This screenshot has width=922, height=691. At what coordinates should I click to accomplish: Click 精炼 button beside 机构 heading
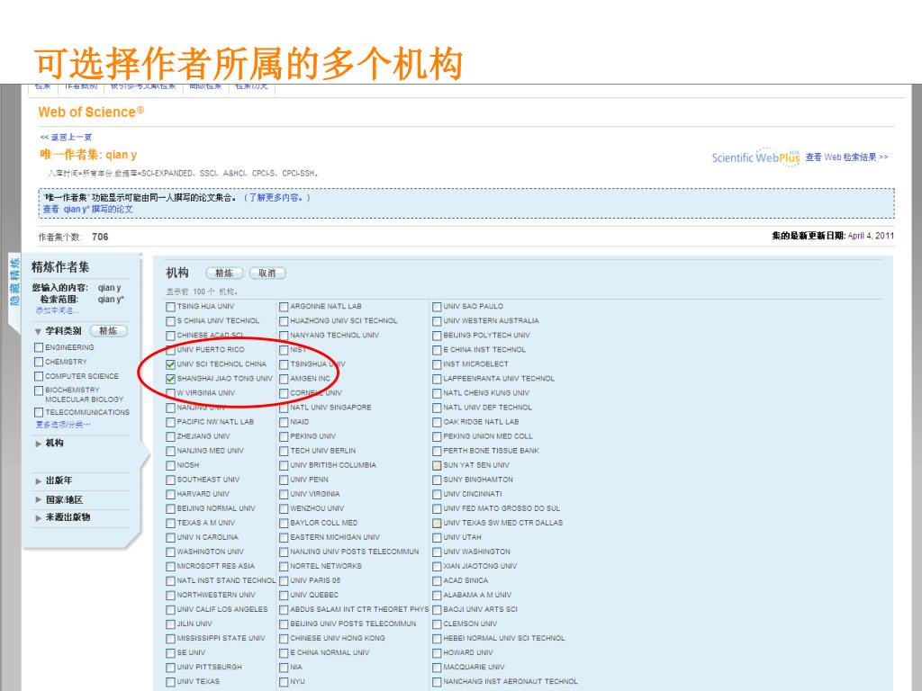[x=224, y=274]
